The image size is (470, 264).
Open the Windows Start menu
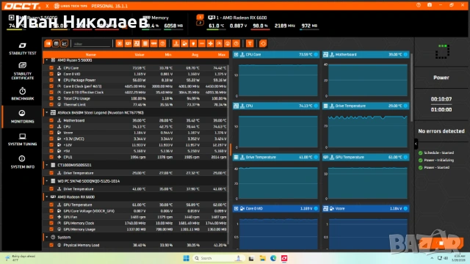(186, 258)
